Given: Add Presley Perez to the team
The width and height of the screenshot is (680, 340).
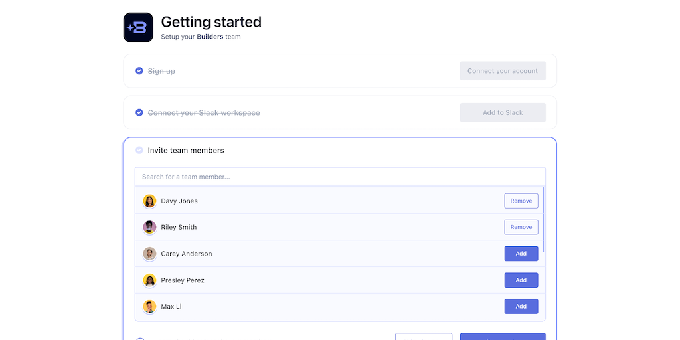Looking at the screenshot, I should coord(521,280).
